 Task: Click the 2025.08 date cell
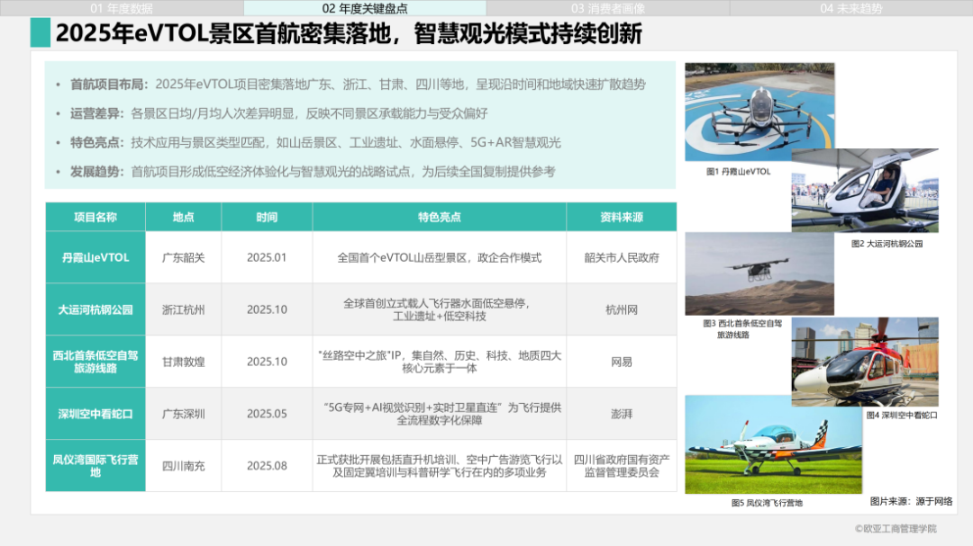pos(267,465)
